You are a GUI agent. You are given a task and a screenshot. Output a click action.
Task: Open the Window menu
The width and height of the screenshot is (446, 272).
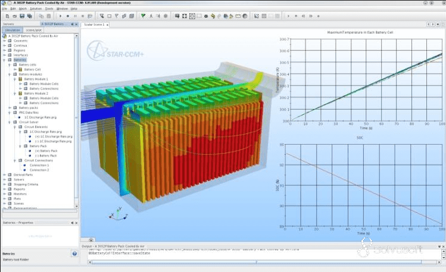pyautogui.click(x=62, y=9)
